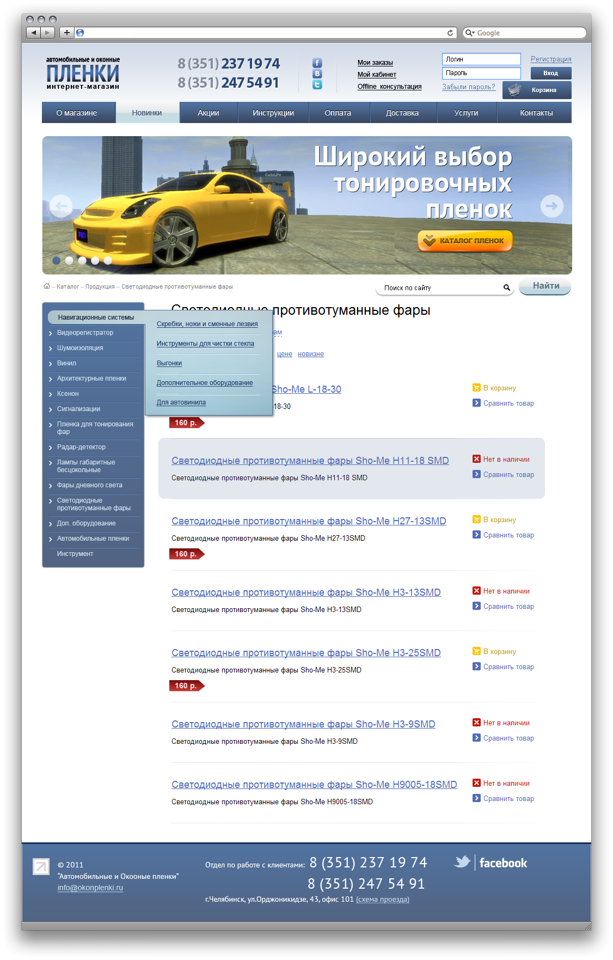Open Для автовинила submenu link
The image size is (613, 960).
[x=181, y=402]
